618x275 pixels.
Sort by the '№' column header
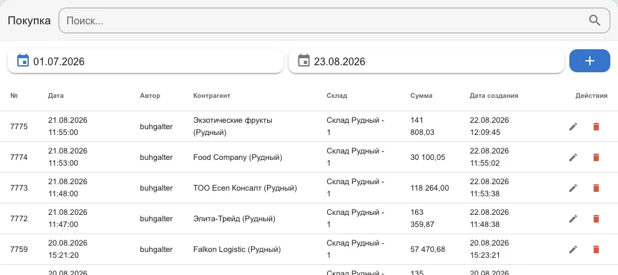point(14,95)
